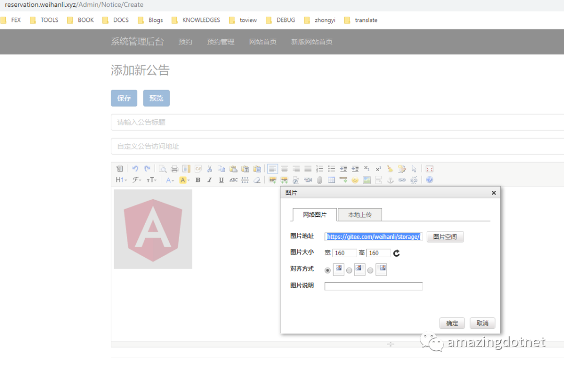Image resolution: width=564 pixels, height=368 pixels.
Task: Redo the last edit
Action: pos(147,168)
